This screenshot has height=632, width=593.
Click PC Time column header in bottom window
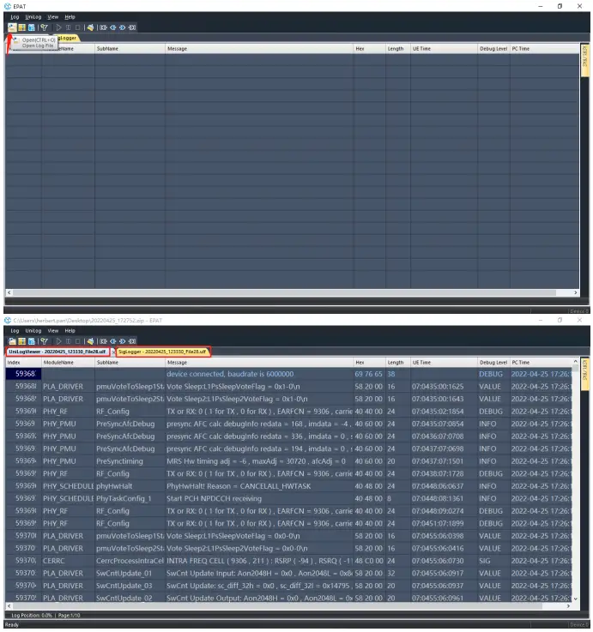point(541,363)
